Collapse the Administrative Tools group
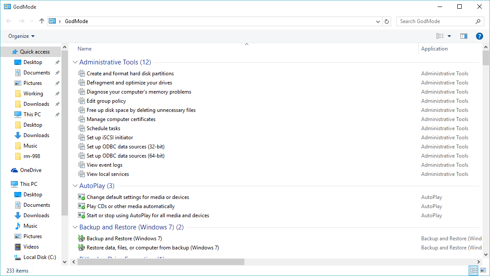Image resolution: width=490 pixels, height=276 pixels. pos(75,62)
